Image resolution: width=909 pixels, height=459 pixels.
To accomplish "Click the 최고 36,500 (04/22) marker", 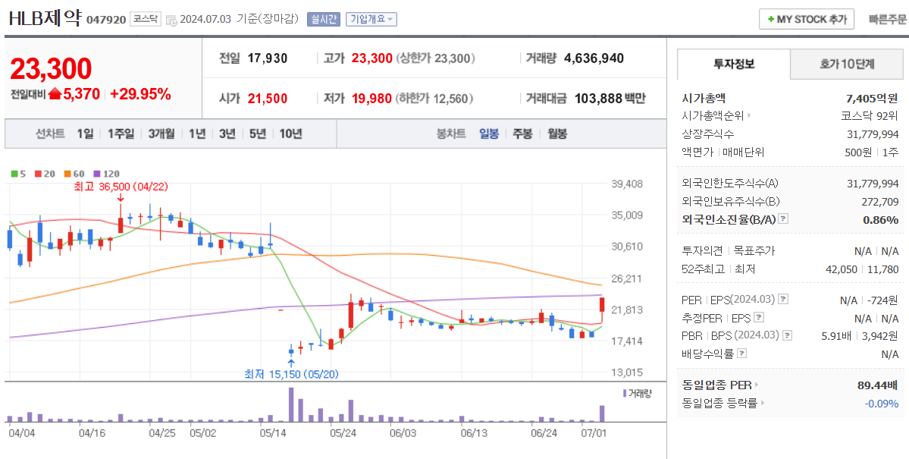I will [x=121, y=187].
